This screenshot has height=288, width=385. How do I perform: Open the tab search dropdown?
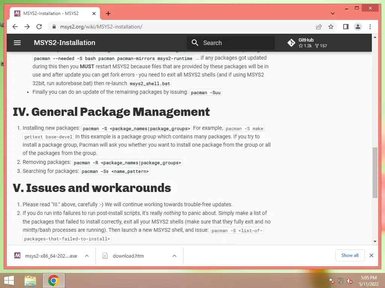[x=333, y=13]
